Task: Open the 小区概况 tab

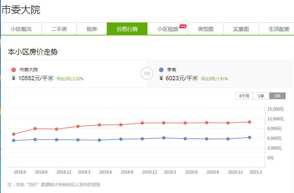Action: [x=21, y=29]
